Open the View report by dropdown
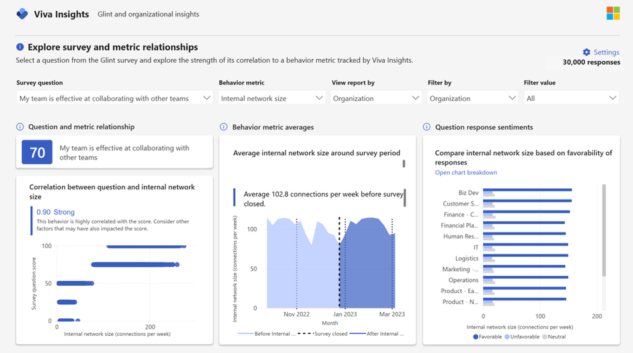Image resolution: width=633 pixels, height=353 pixels. click(376, 98)
